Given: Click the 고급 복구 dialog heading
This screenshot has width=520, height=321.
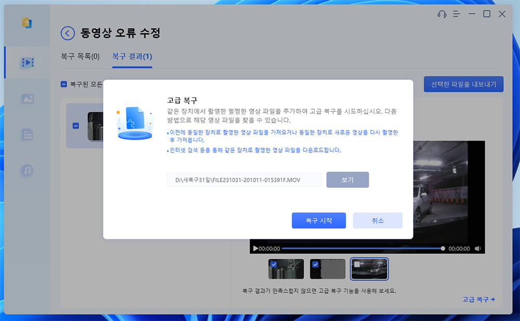Looking at the screenshot, I should click(182, 100).
